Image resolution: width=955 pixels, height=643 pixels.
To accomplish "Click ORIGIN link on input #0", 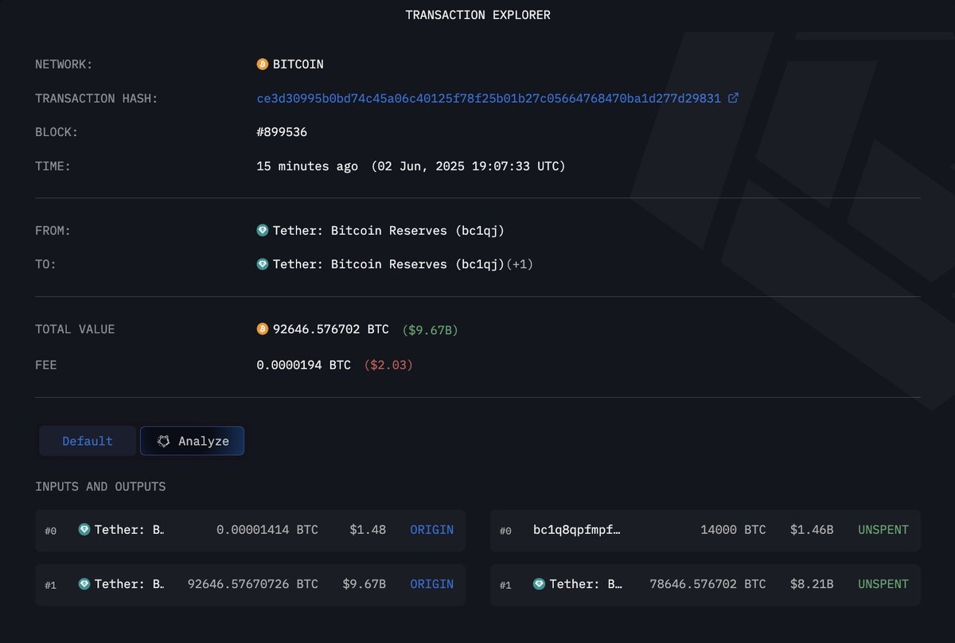I will tap(431, 529).
